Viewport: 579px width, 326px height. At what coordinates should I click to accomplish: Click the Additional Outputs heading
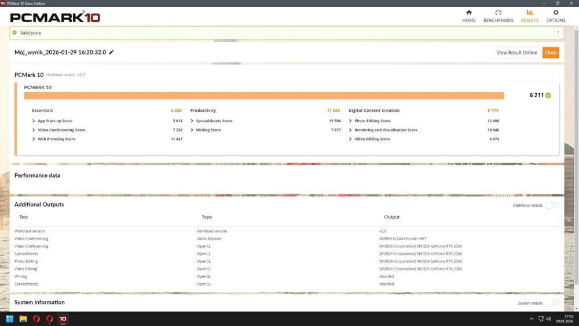pyautogui.click(x=39, y=204)
